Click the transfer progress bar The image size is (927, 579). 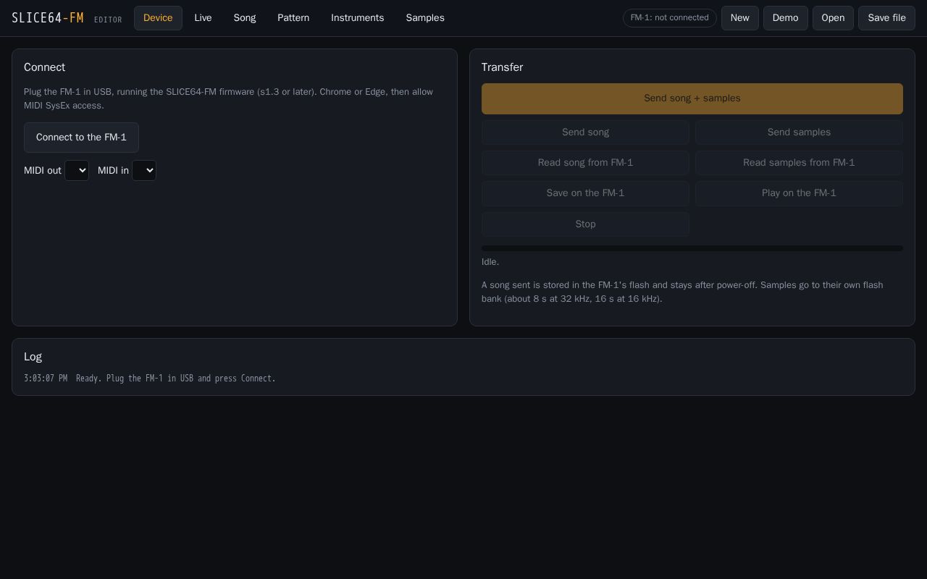tap(692, 248)
